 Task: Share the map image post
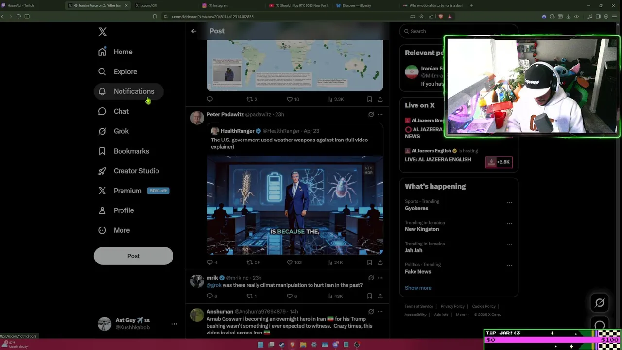coord(380,99)
